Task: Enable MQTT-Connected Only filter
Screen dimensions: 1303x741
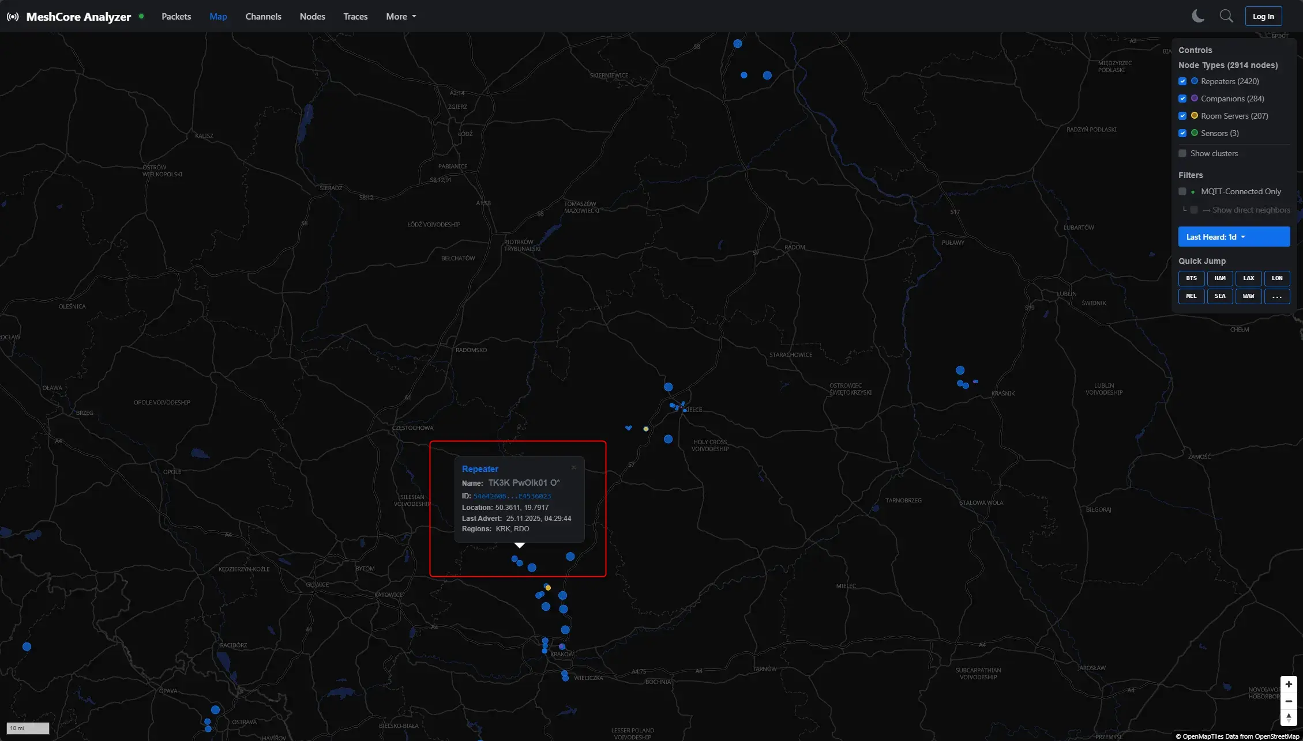Action: [x=1182, y=191]
